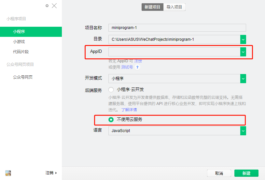Open the 公众号网页 sidebar item
Viewport: 265px width, 180px height.
click(x=23, y=77)
